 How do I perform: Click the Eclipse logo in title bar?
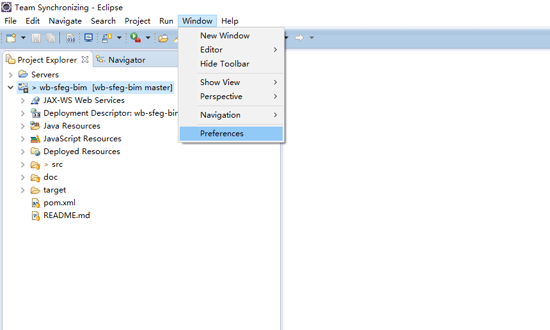[x=6, y=7]
